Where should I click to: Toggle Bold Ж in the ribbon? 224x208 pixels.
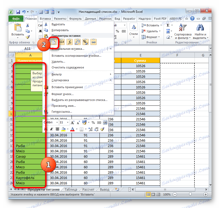(x=40, y=31)
